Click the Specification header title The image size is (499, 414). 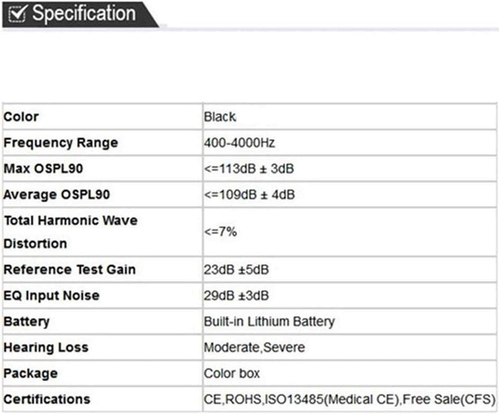click(x=84, y=14)
